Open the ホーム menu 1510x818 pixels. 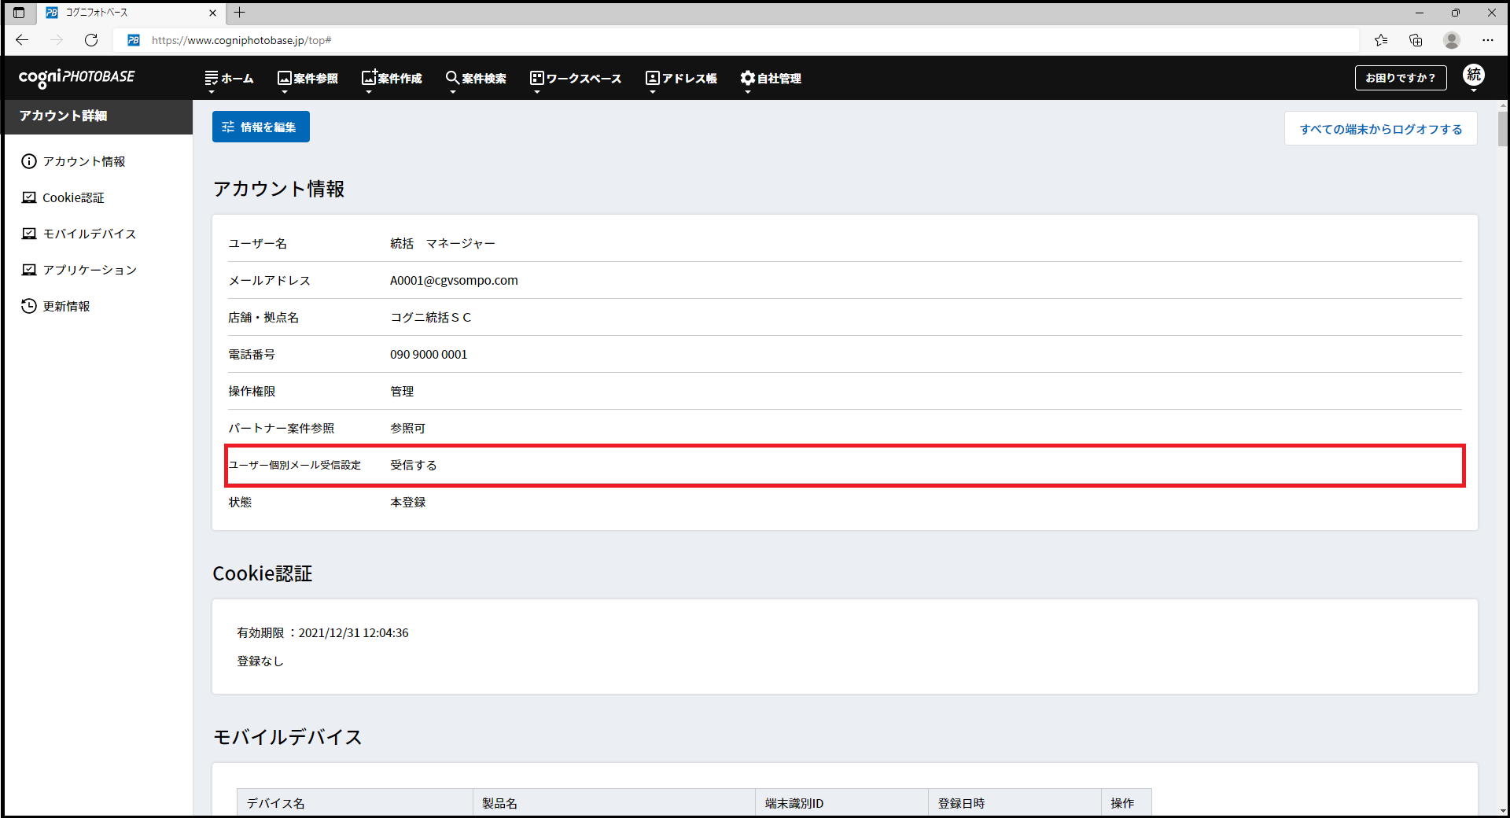coord(229,78)
